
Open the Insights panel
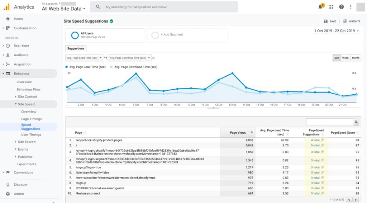click(352, 22)
